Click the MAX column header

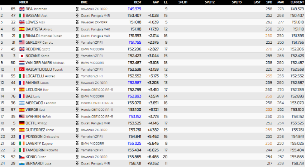click(x=281, y=2)
